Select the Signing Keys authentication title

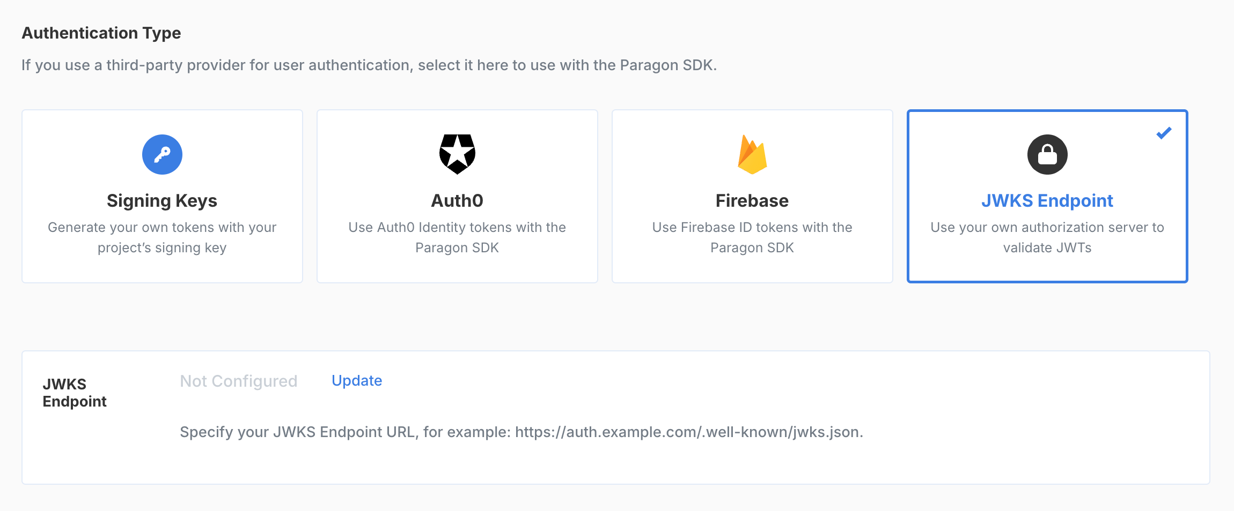pos(162,201)
